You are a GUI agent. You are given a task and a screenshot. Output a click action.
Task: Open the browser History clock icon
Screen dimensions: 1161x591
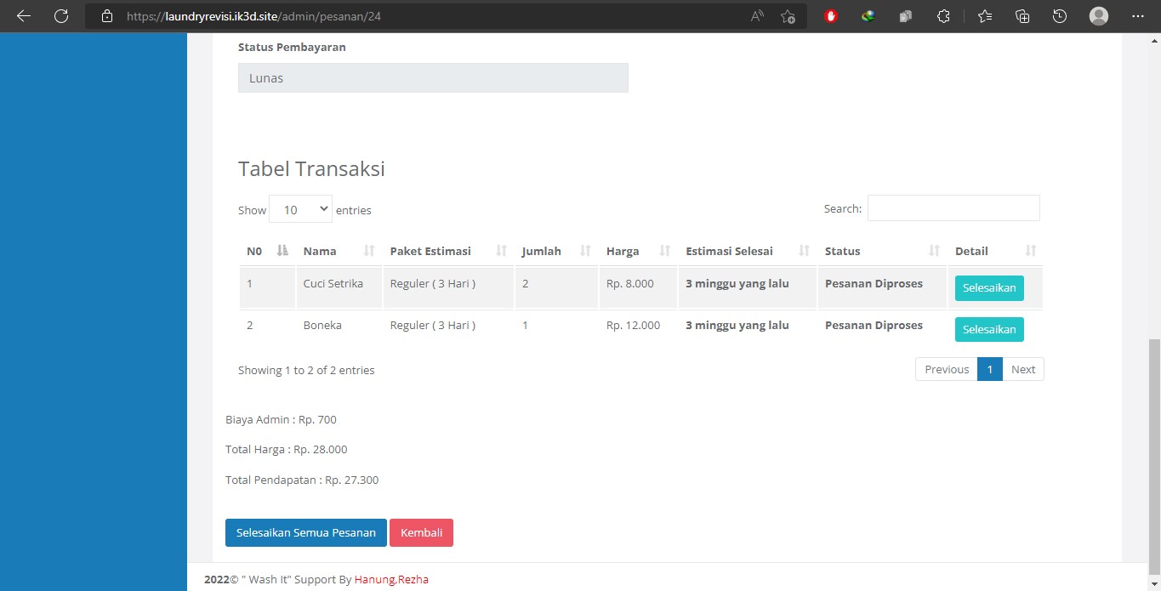[x=1060, y=16]
